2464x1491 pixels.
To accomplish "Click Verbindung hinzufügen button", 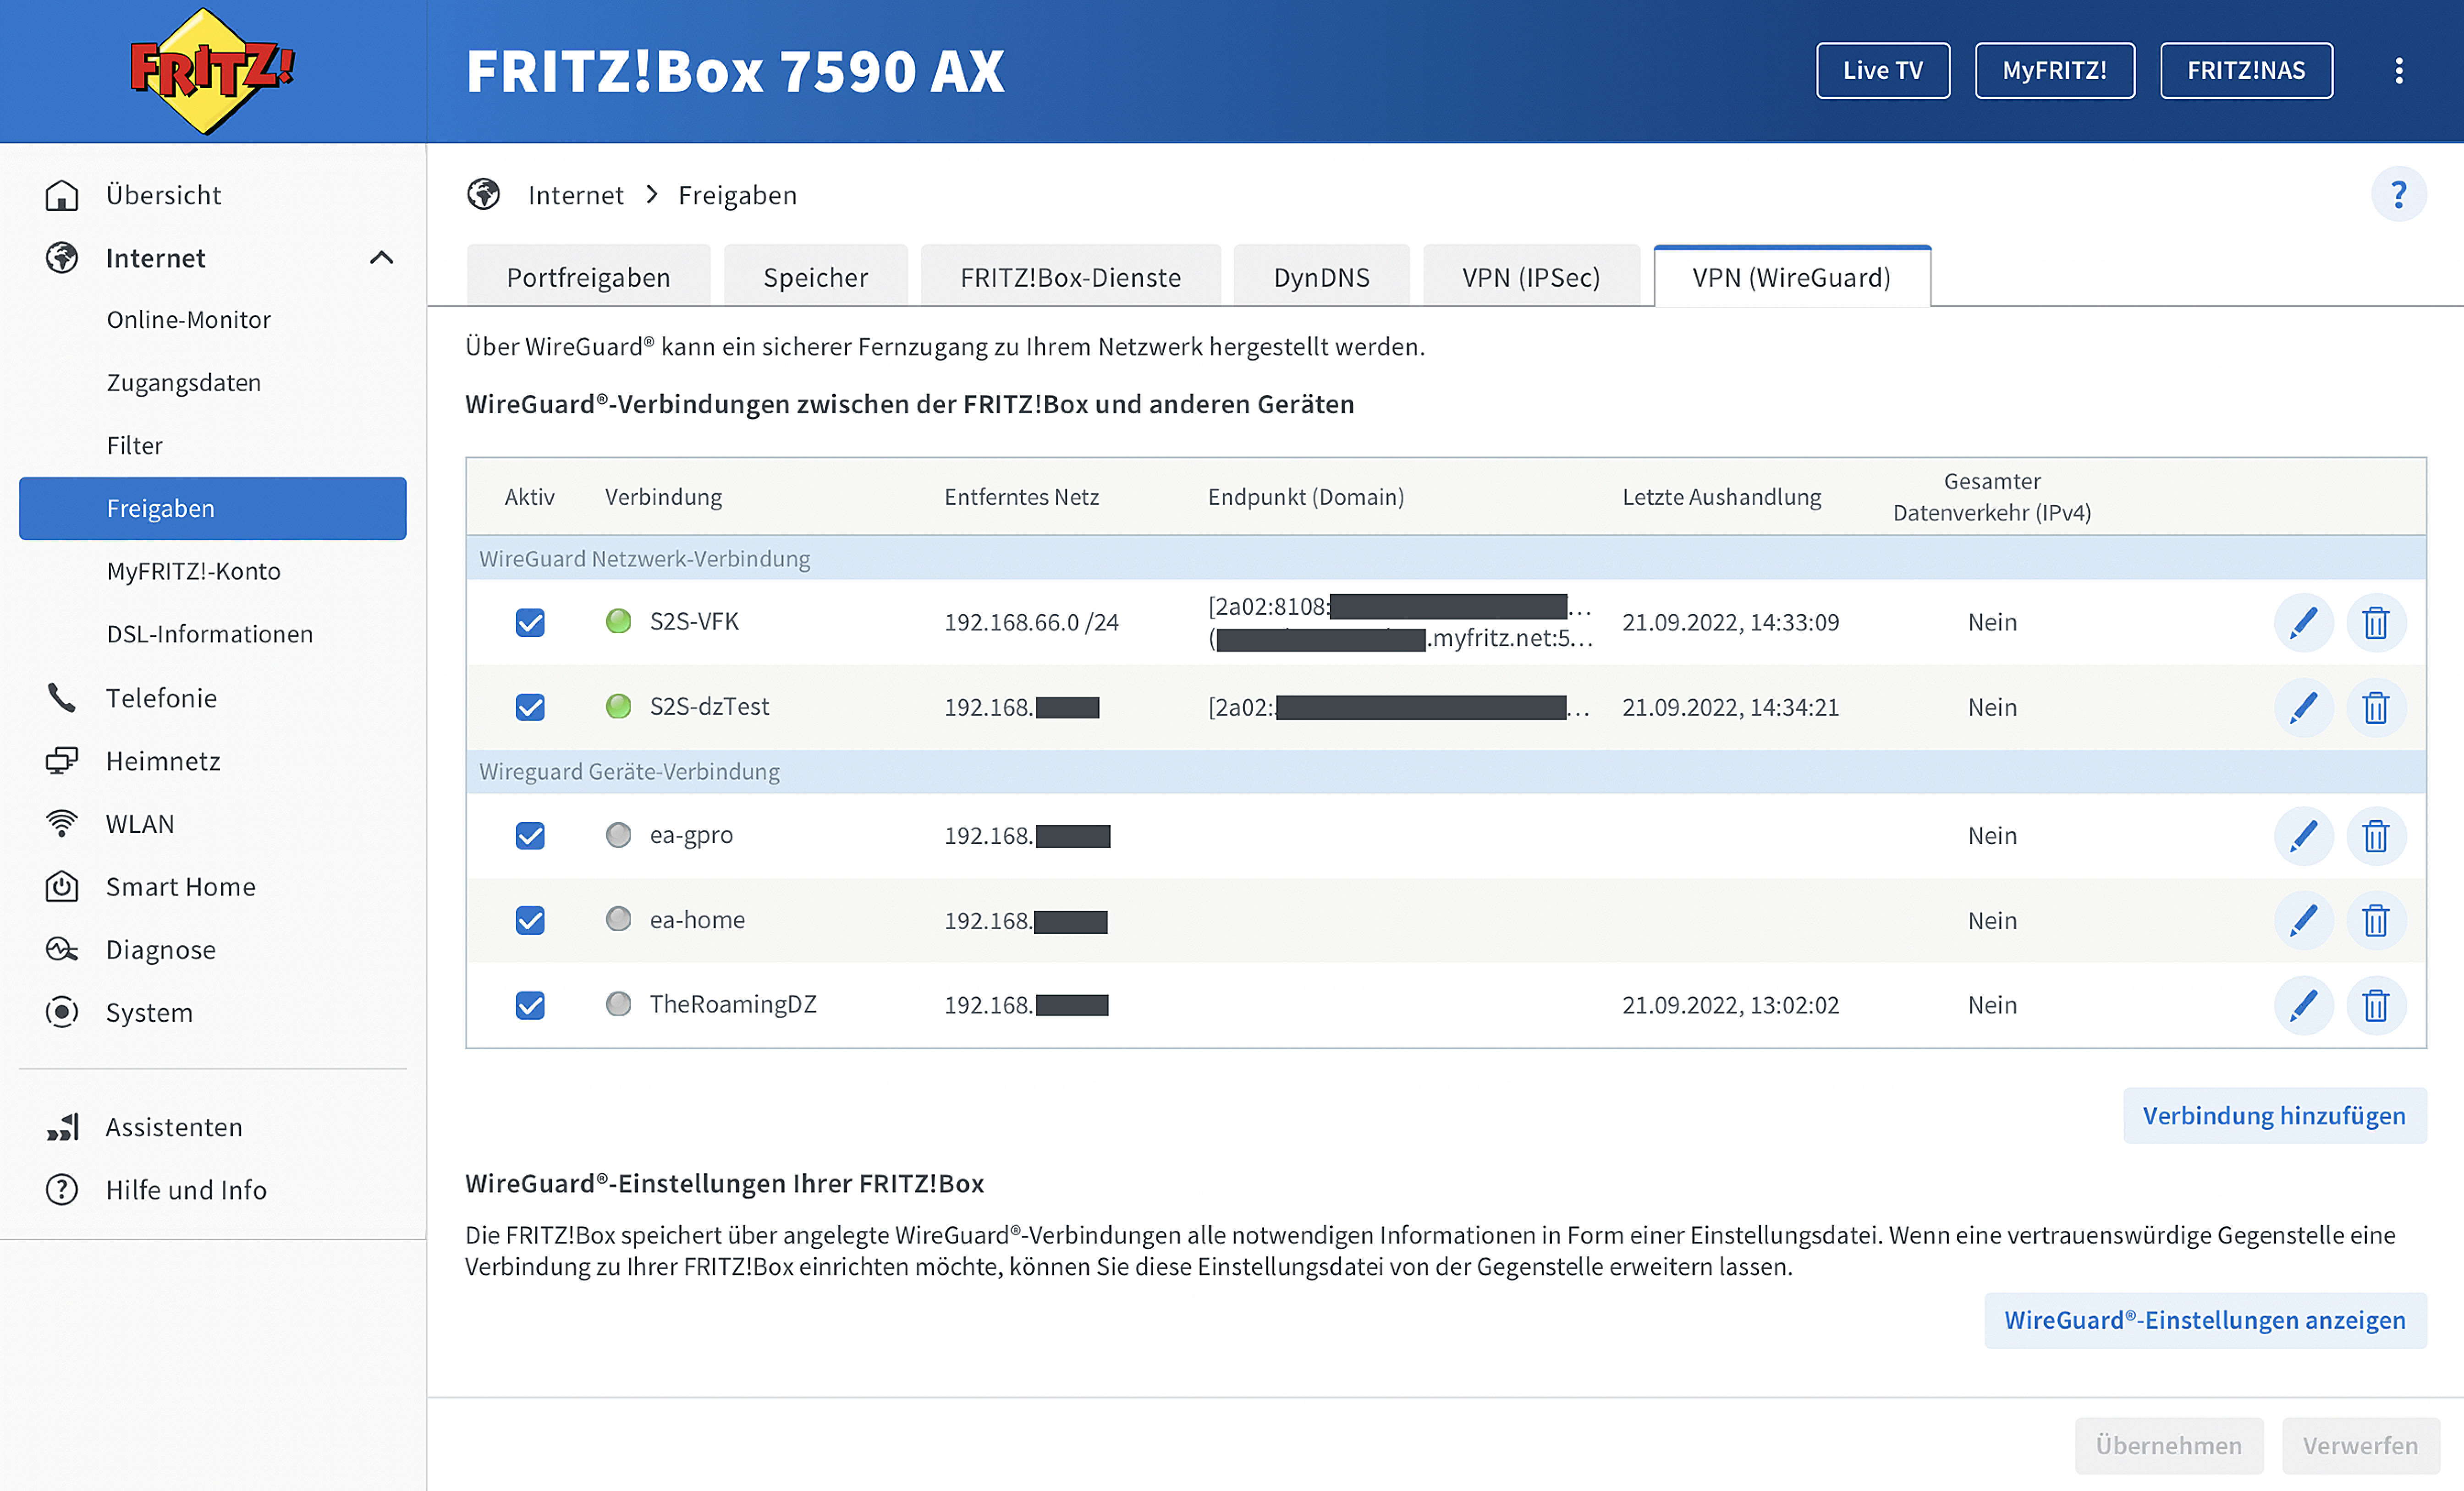I will point(2273,1115).
